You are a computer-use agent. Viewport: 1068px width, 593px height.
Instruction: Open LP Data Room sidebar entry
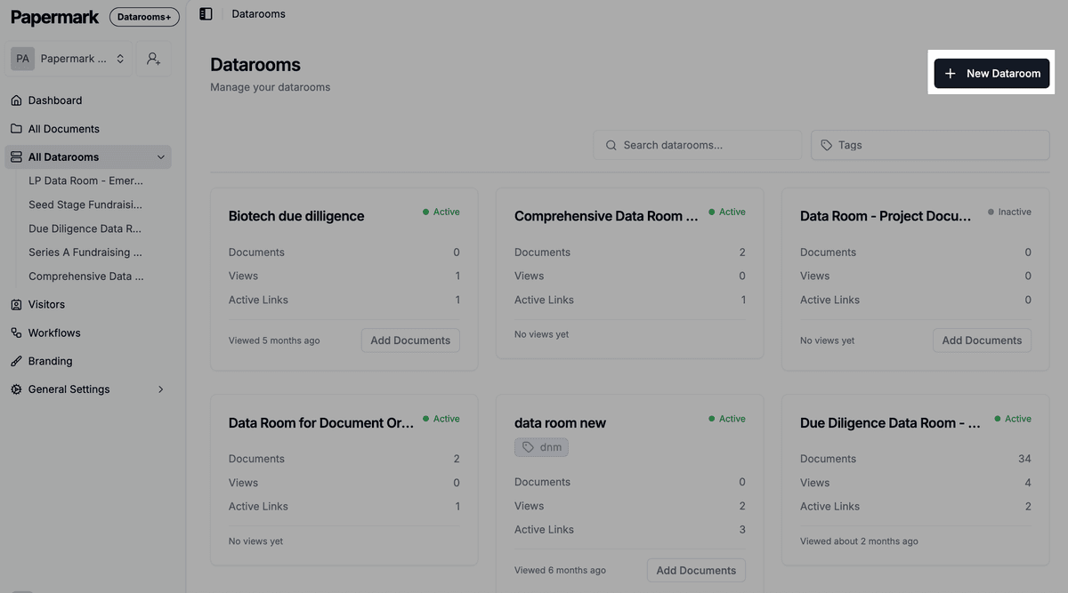point(85,180)
